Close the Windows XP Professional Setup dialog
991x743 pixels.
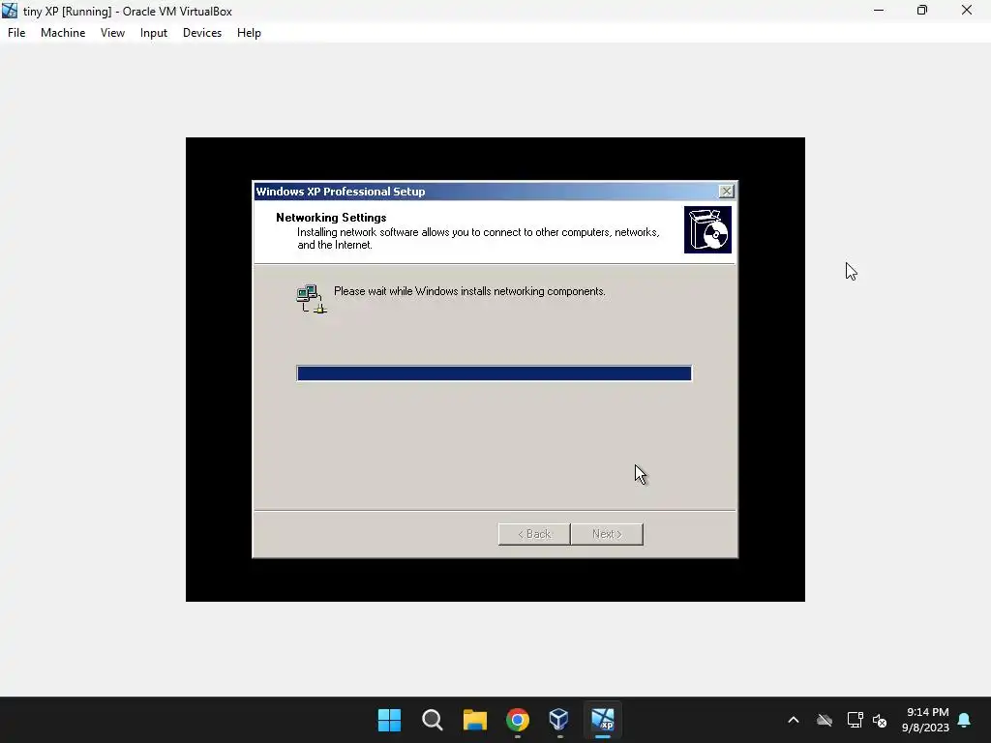[726, 191]
